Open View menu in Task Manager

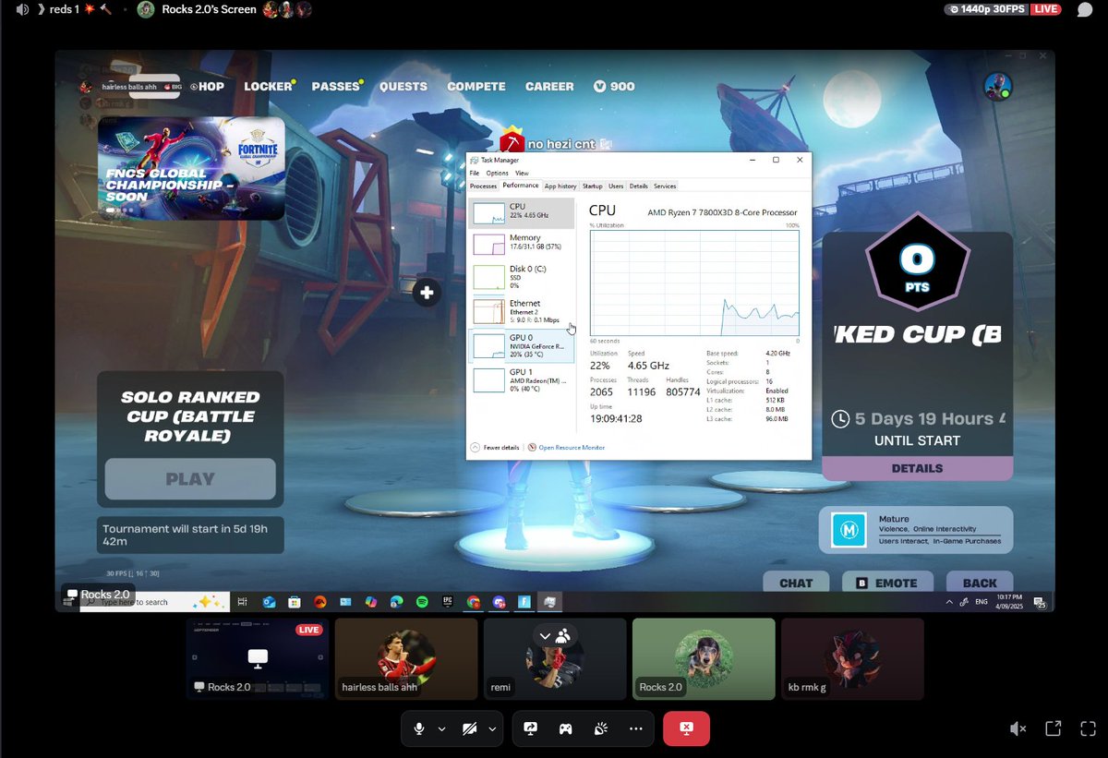coord(522,173)
